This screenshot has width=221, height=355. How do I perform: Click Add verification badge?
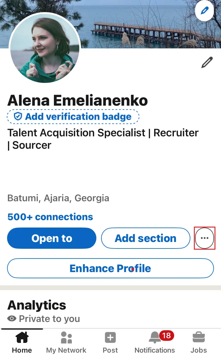(x=73, y=117)
